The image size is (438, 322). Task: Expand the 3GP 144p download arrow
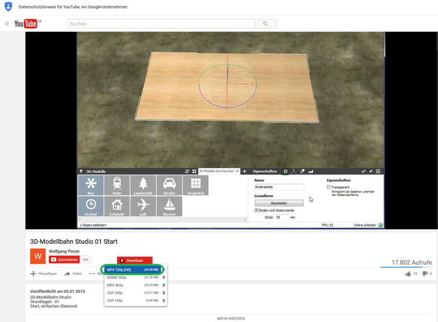click(164, 300)
